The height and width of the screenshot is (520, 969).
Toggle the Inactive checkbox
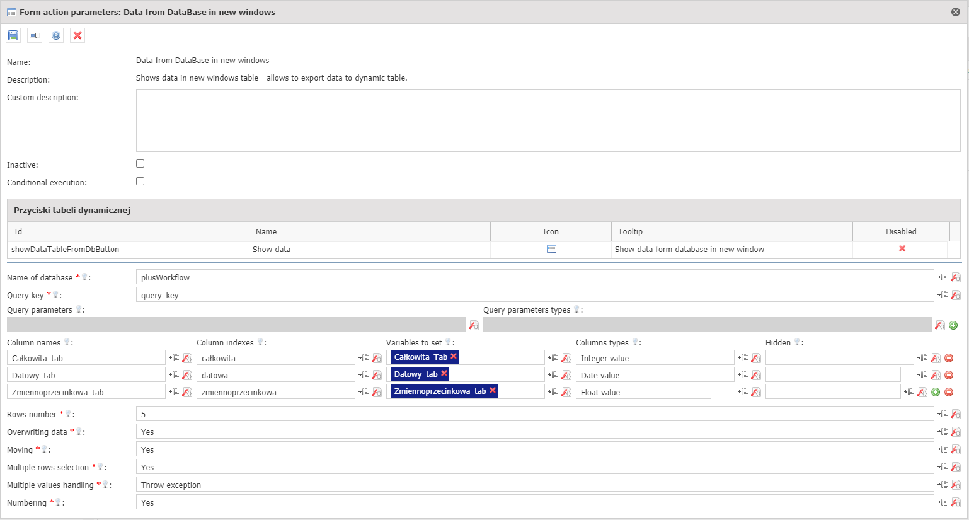pyautogui.click(x=140, y=163)
